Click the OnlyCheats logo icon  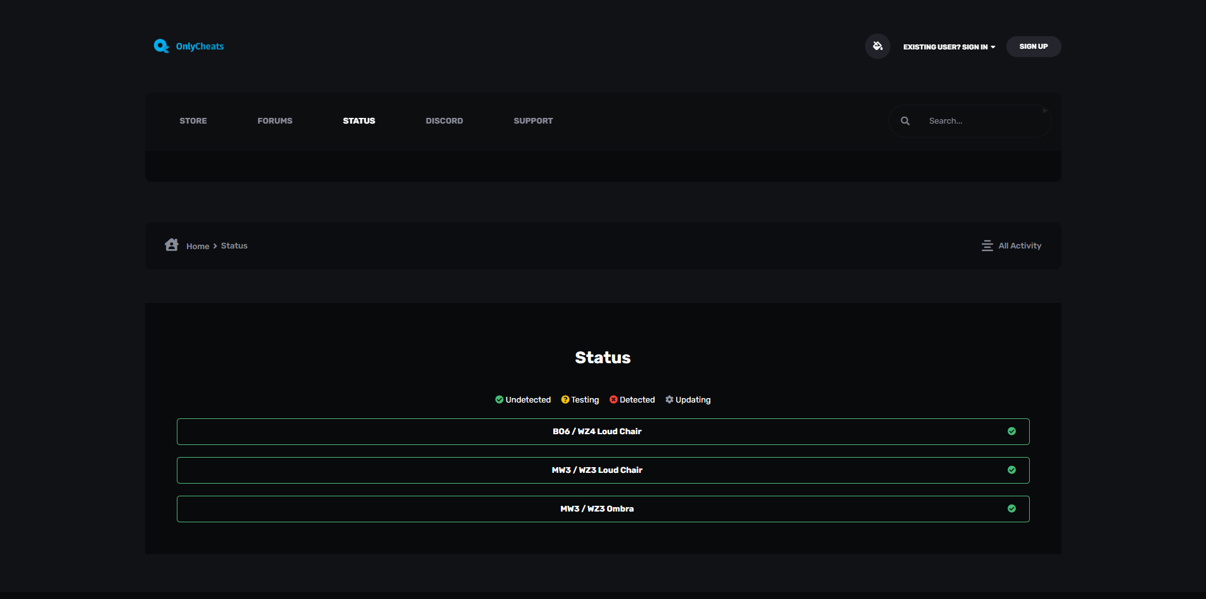point(161,46)
